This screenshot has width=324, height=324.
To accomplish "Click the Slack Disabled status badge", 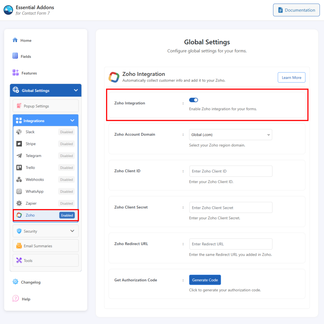I will (x=66, y=132).
